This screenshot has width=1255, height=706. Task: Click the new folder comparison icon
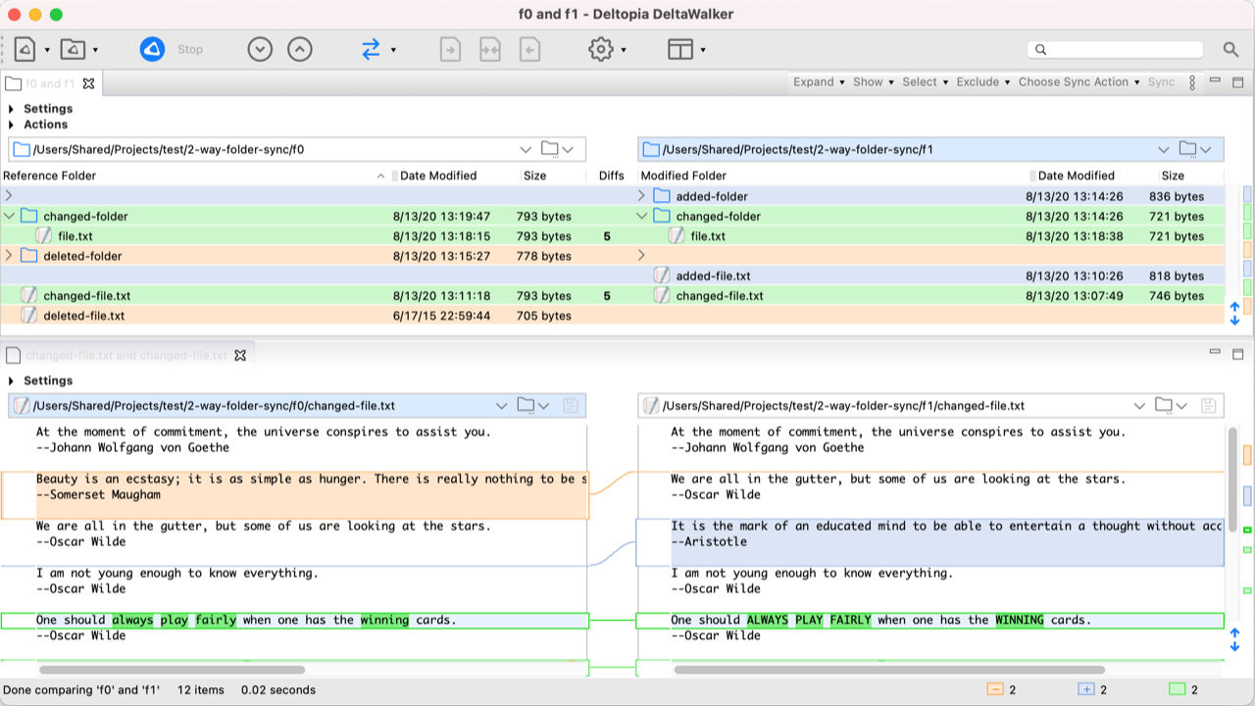click(x=73, y=49)
